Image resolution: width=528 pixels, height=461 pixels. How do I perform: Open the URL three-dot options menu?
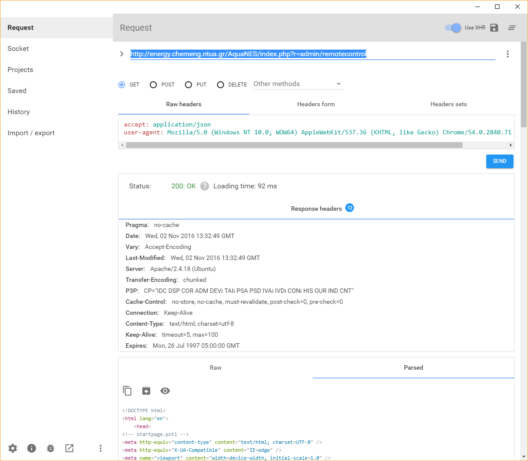(x=508, y=54)
